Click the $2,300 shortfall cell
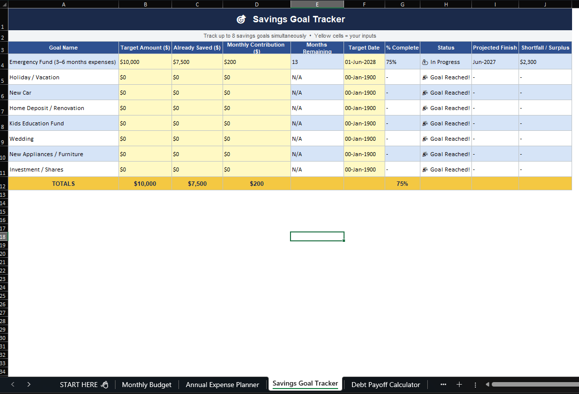 [545, 62]
